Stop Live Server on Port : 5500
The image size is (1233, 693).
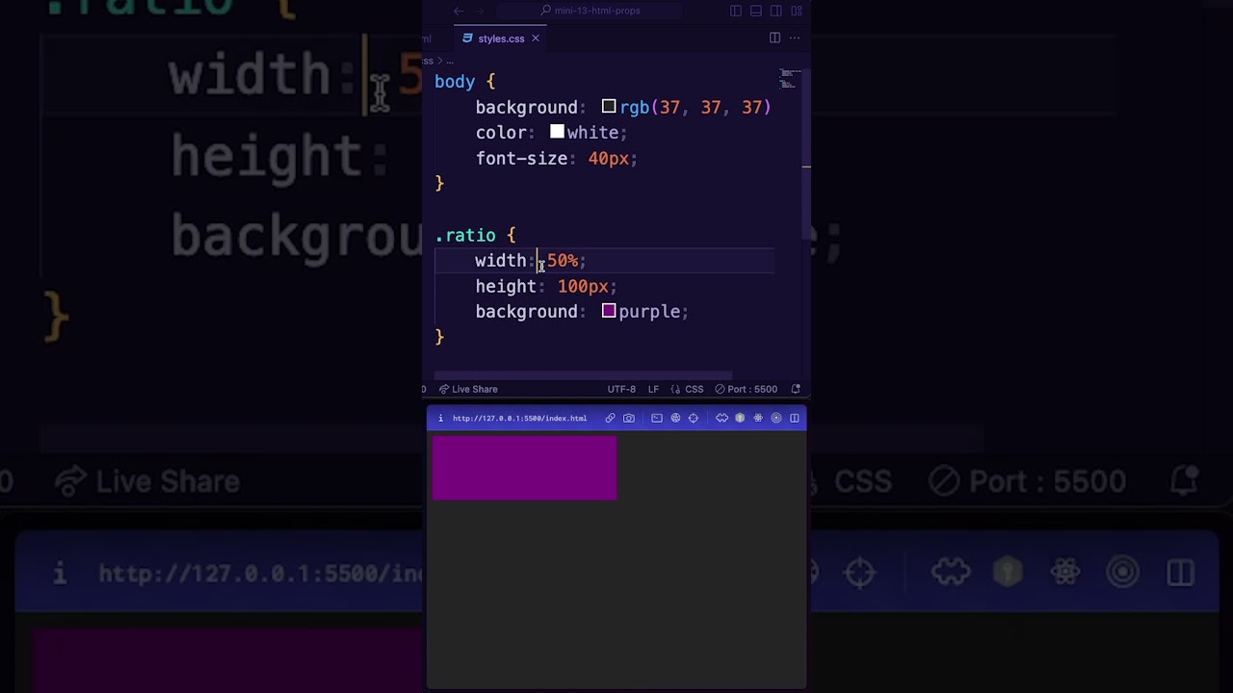[746, 389]
